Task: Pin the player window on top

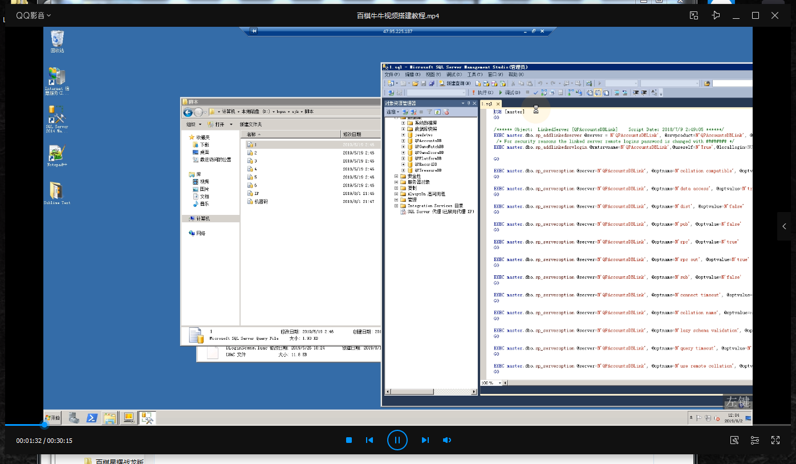Action: (716, 15)
